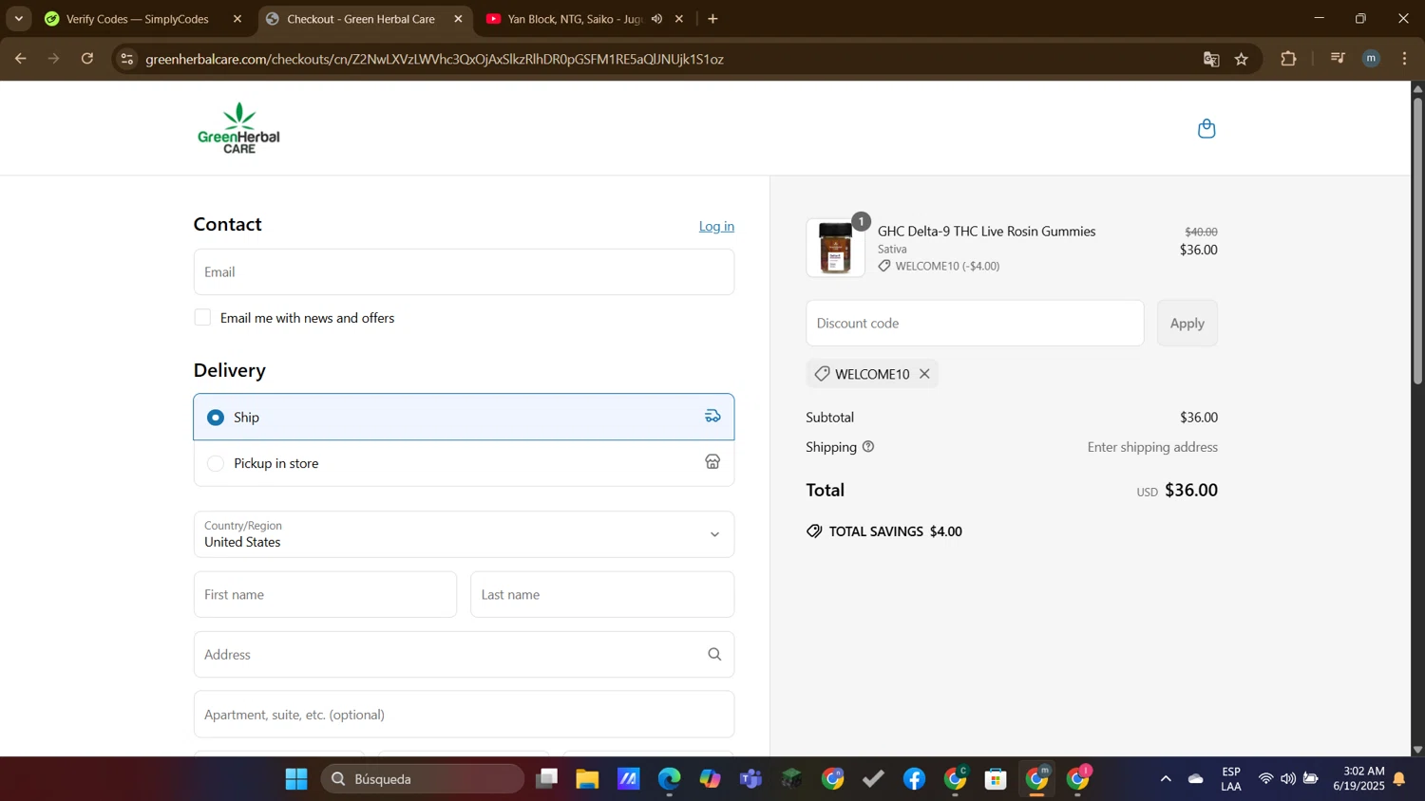Click the Apply discount button
Image resolution: width=1425 pixels, height=801 pixels.
pos(1187,323)
